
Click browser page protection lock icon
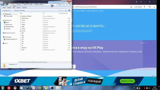tap(131, 7)
